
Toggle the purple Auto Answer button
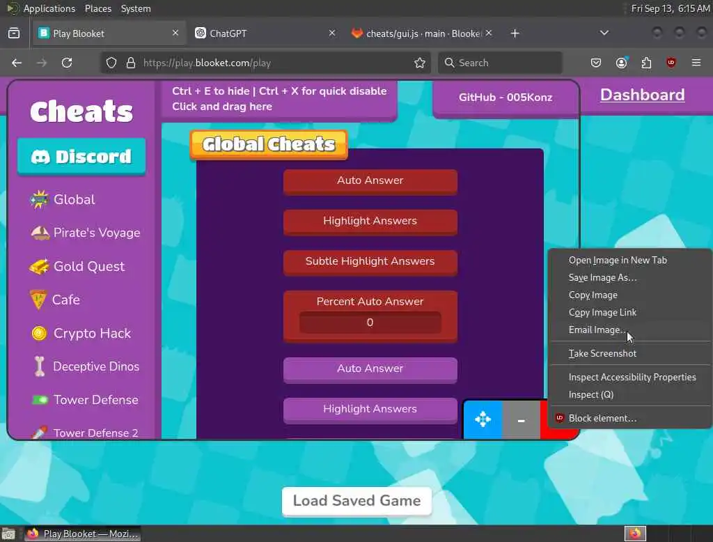coord(370,369)
